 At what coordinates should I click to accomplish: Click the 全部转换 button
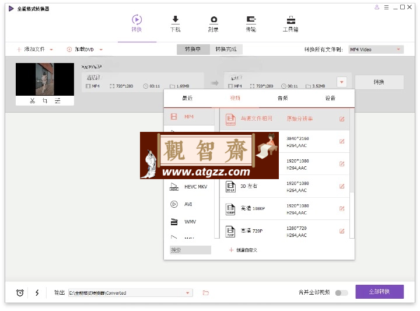click(380, 292)
